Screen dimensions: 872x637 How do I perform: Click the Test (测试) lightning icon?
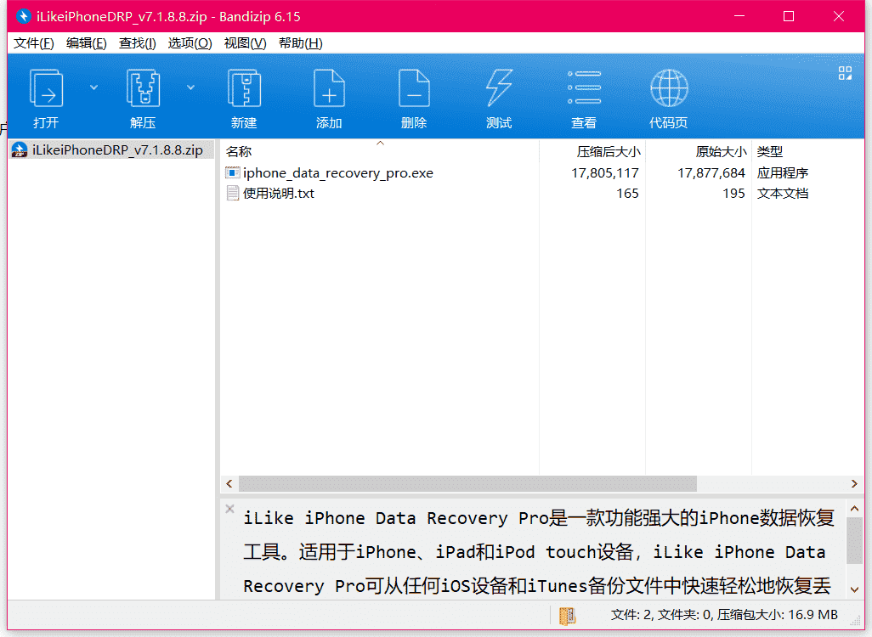pos(499,87)
